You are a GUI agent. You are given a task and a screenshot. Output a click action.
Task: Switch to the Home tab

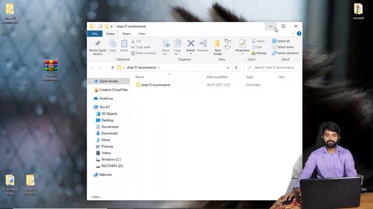pyautogui.click(x=110, y=34)
